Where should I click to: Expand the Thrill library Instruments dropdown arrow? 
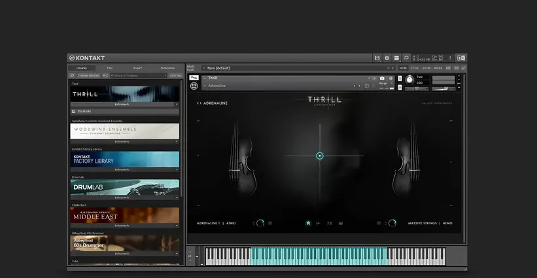pos(177,105)
